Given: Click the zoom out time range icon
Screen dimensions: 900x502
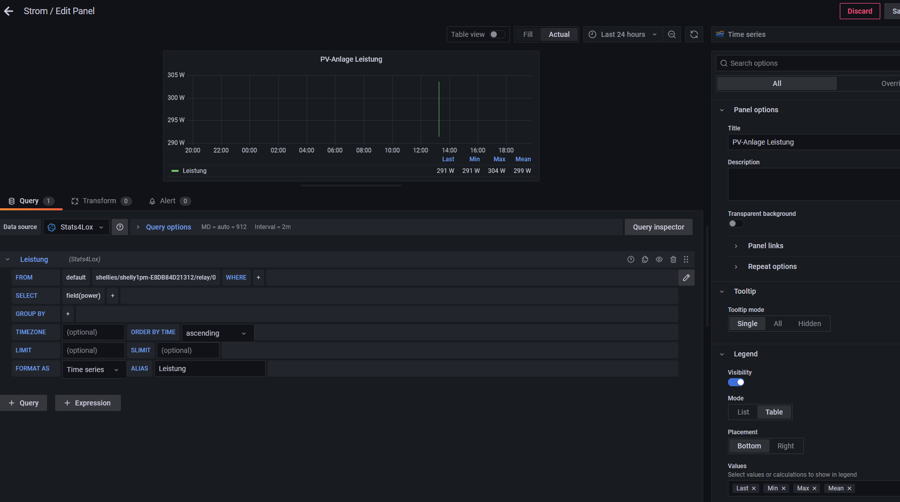Looking at the screenshot, I should coord(671,34).
